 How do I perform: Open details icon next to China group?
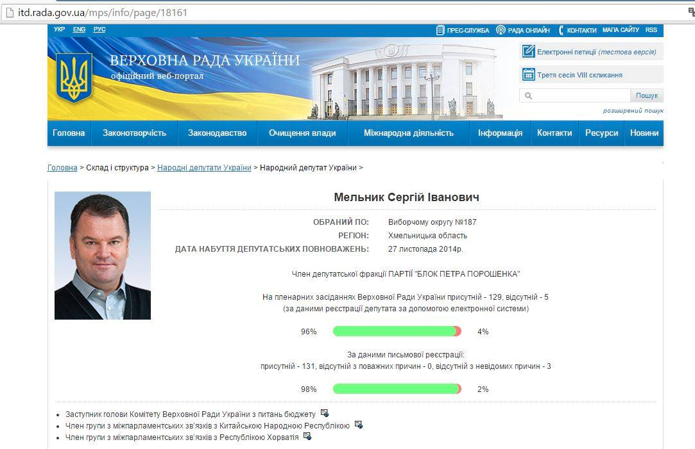pyautogui.click(x=358, y=425)
